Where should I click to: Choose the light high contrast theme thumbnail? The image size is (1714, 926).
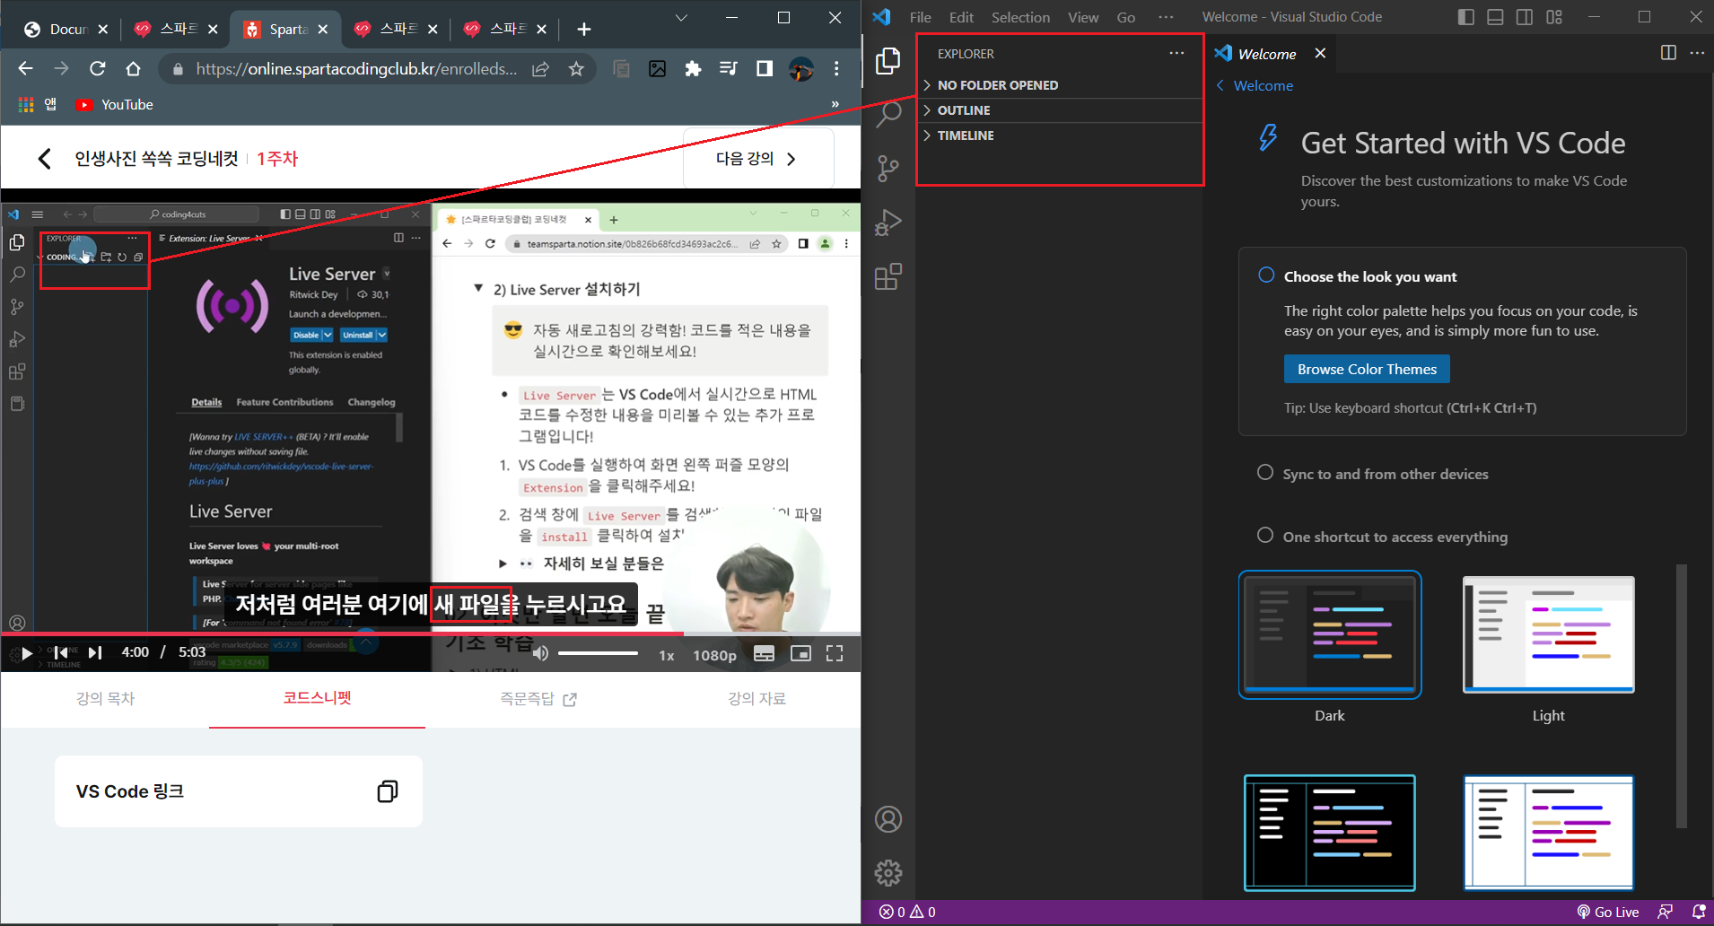1548,833
